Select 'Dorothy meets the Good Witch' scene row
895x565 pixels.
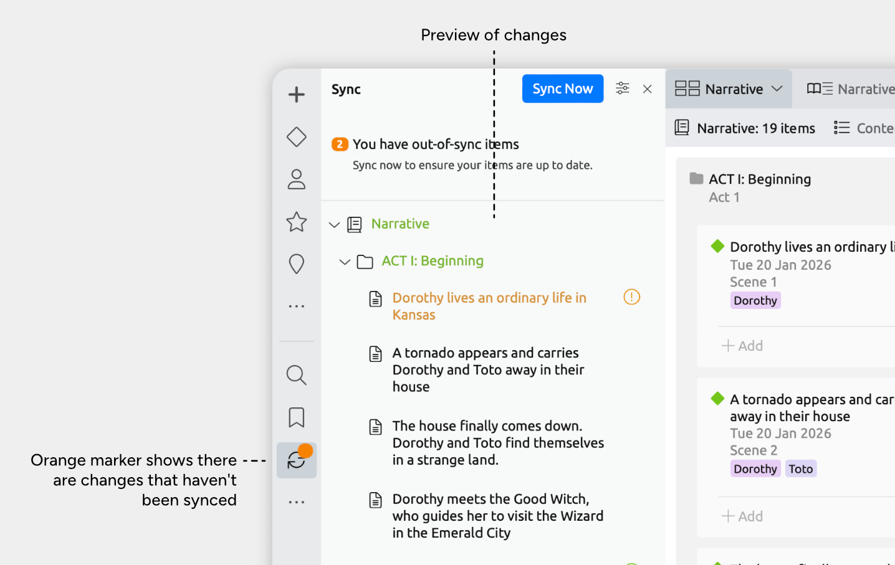pyautogui.click(x=497, y=516)
